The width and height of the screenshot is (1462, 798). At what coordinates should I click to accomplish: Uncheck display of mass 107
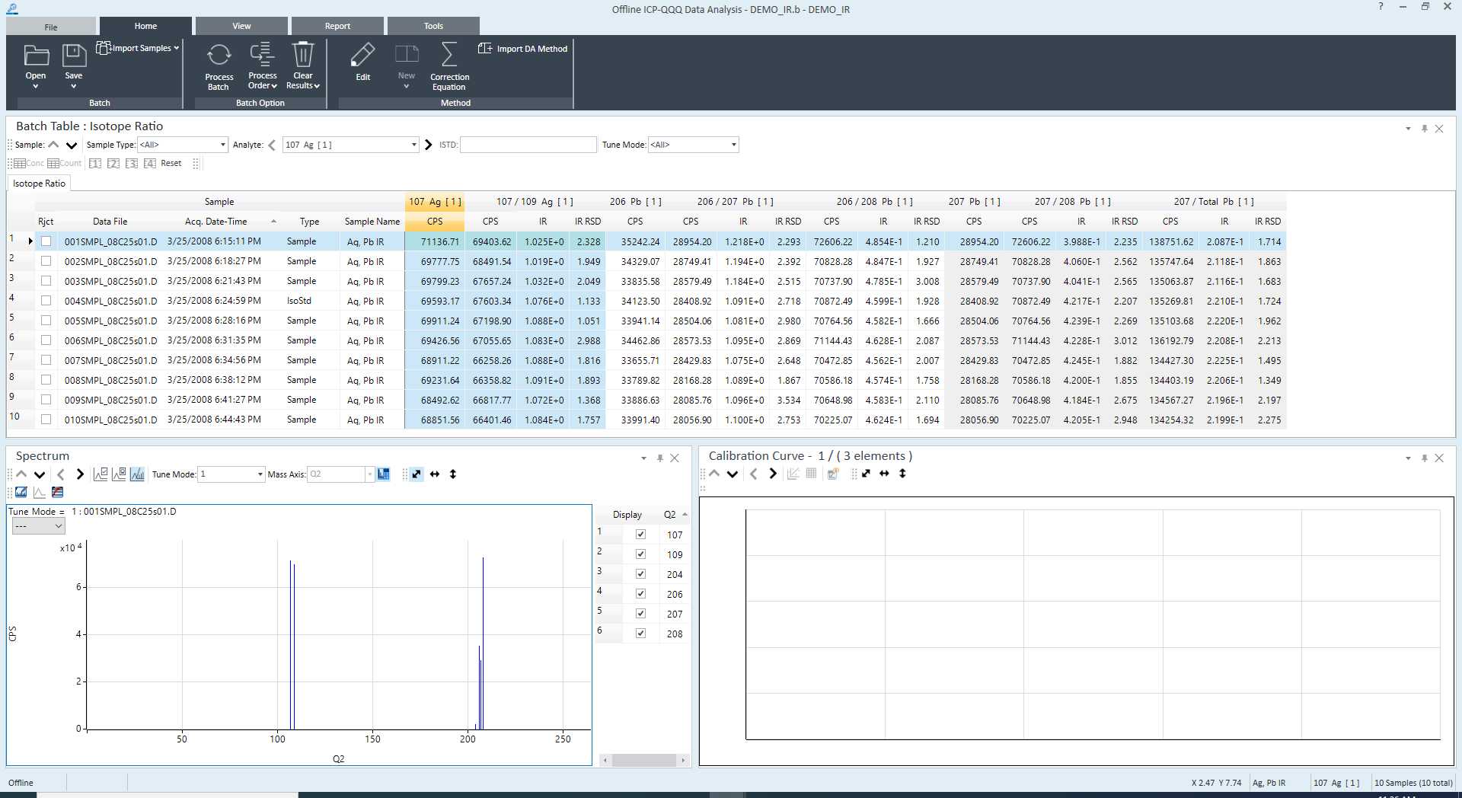(x=640, y=535)
